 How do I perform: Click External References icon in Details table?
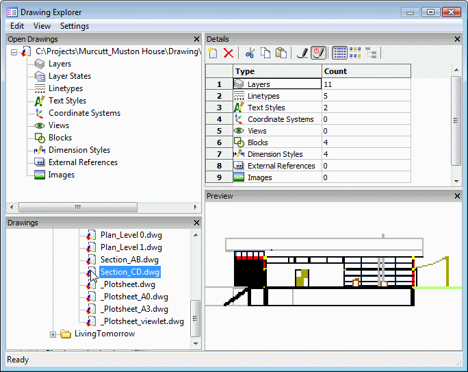tap(239, 166)
